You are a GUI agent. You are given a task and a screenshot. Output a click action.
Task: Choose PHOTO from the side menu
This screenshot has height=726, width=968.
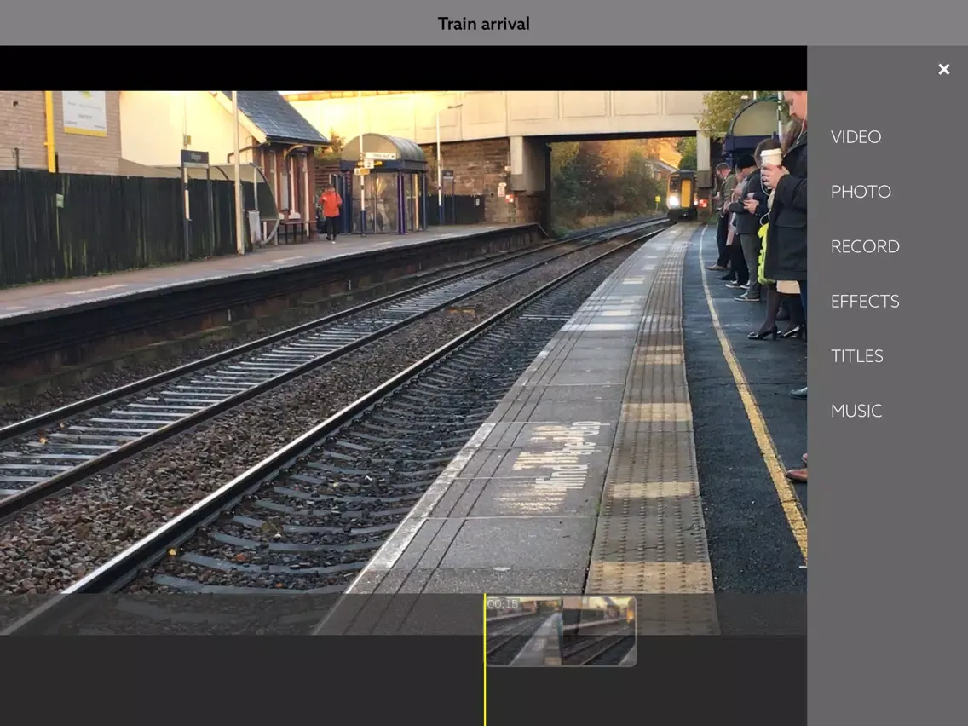click(x=861, y=192)
